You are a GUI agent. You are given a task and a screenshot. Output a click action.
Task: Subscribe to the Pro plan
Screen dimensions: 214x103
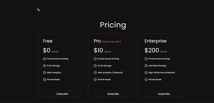click(113, 94)
